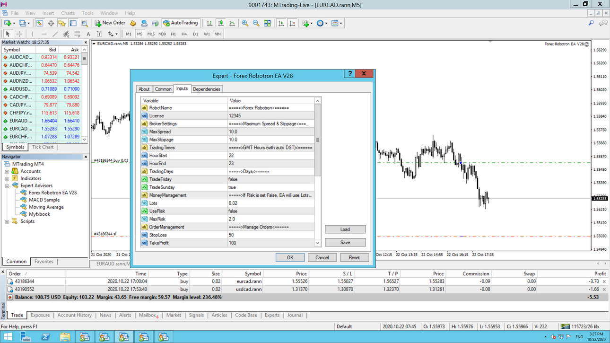Open the About tab in Expert dialog
This screenshot has width=610, height=343.
pyautogui.click(x=144, y=89)
